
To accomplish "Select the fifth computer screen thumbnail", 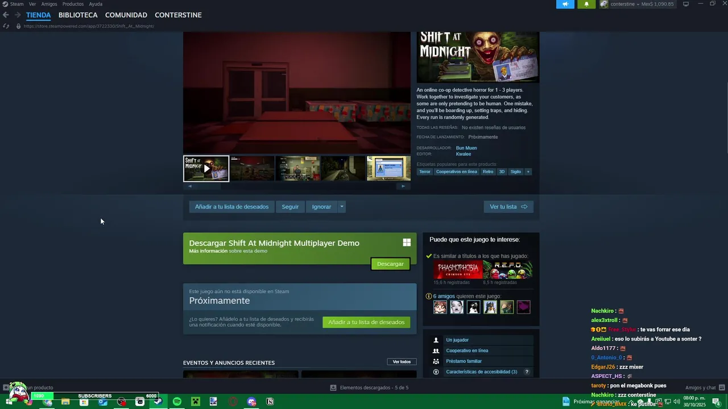I will tap(389, 169).
